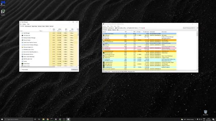The width and height of the screenshot is (216, 121).
Task: Click the Windows taskbar search box
Action: click(19, 119)
